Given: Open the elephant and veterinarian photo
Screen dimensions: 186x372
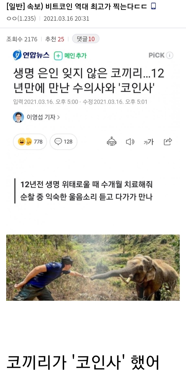Looking at the screenshot, I should (x=93, y=267).
